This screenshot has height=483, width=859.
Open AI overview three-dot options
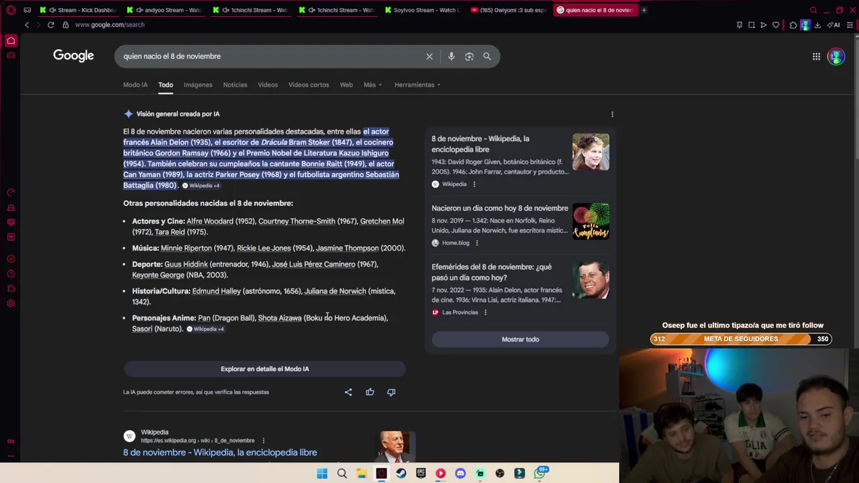click(612, 114)
